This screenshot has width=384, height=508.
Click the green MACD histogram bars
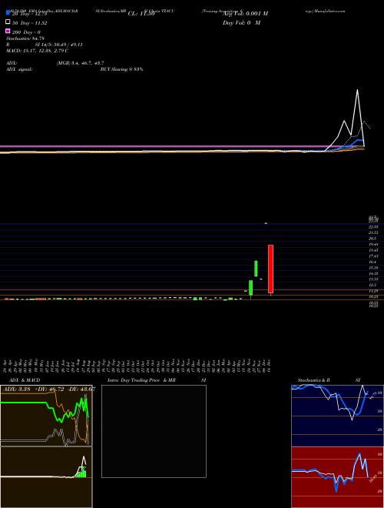82,473
